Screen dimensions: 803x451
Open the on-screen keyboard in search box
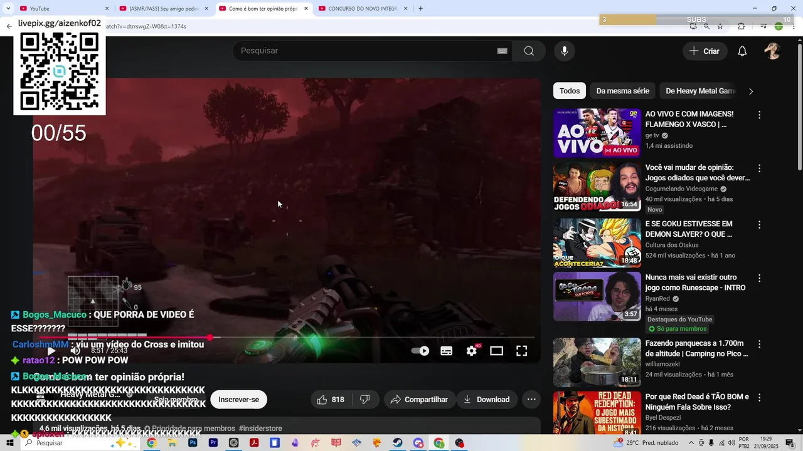click(502, 51)
